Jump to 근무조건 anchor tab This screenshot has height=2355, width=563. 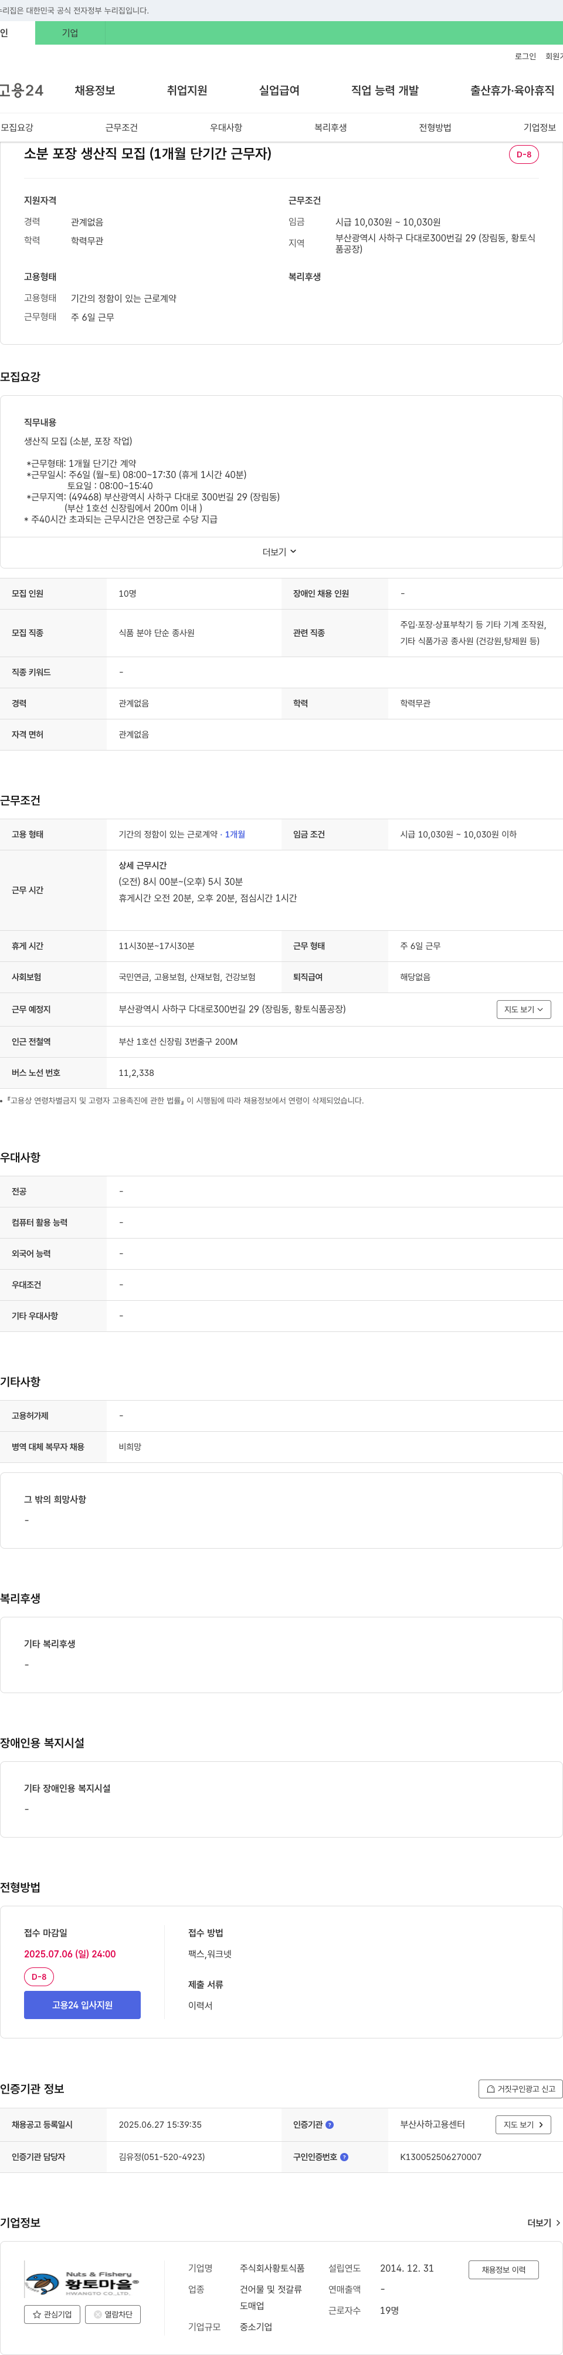(121, 127)
